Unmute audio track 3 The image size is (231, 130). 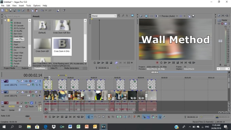(32, 103)
